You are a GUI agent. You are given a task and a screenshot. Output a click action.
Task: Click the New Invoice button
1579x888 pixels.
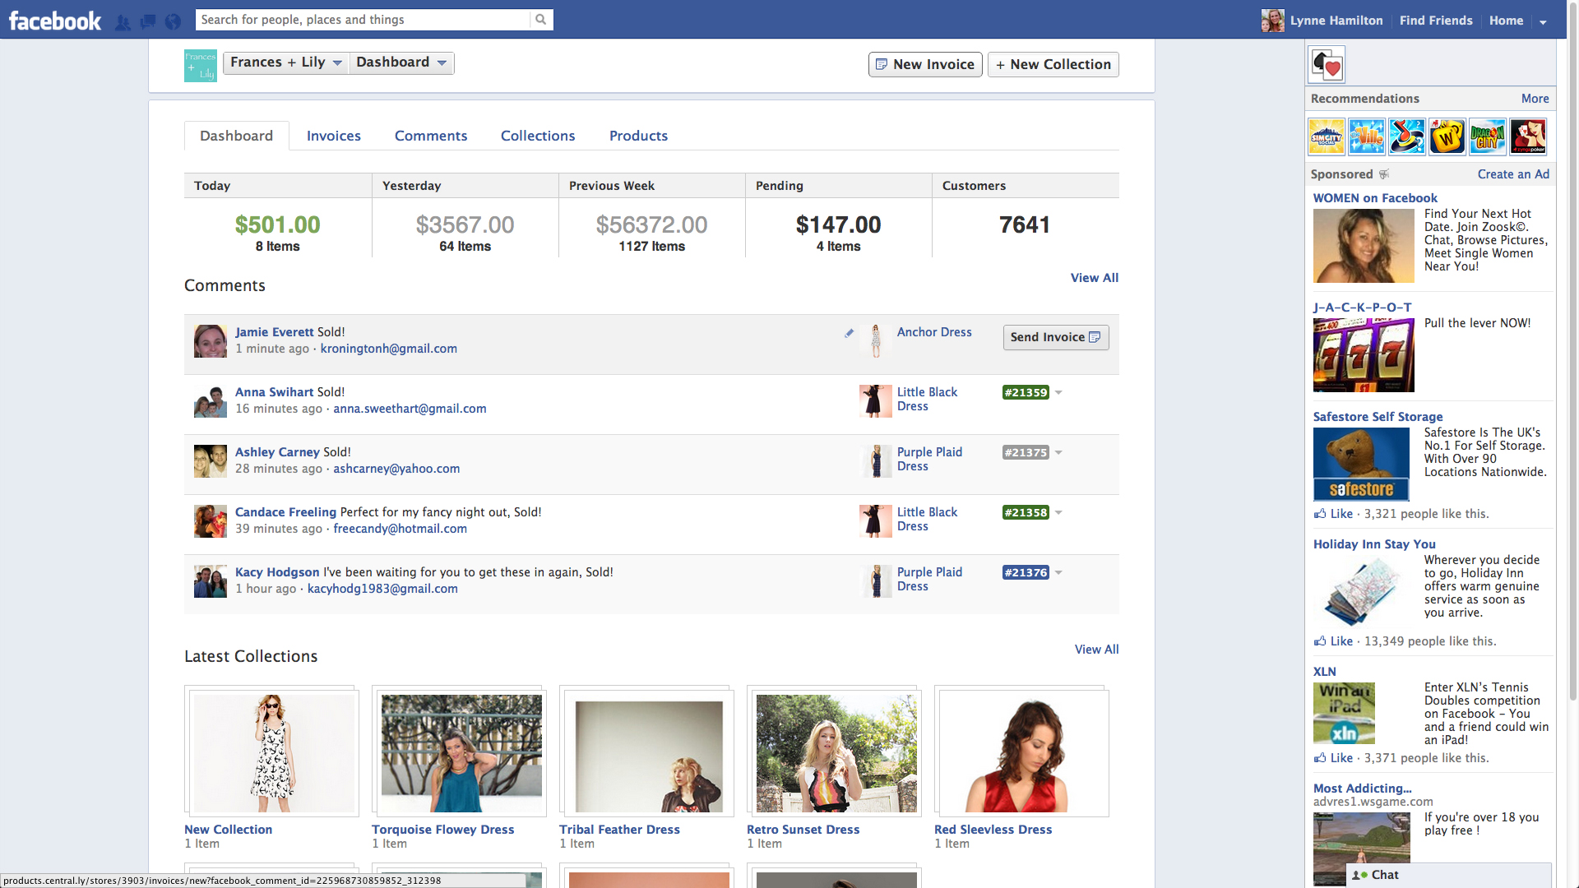point(925,64)
